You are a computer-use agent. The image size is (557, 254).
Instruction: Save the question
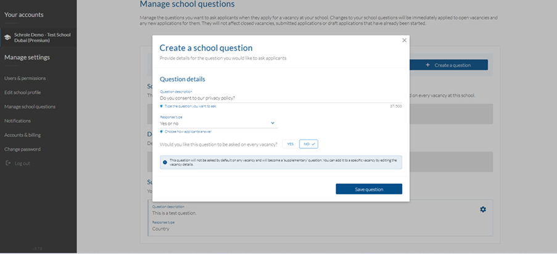[369, 189]
